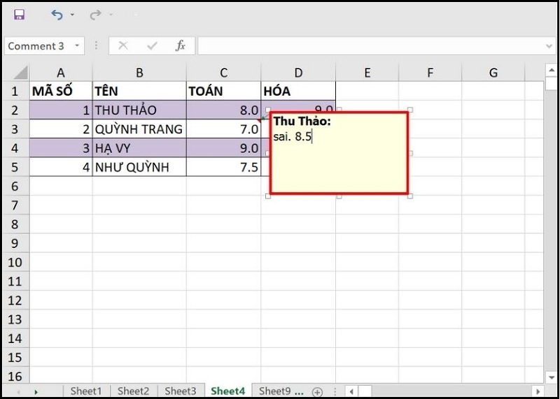Image resolution: width=560 pixels, height=399 pixels.
Task: Switch to the Sheet1 tab
Action: (x=86, y=391)
